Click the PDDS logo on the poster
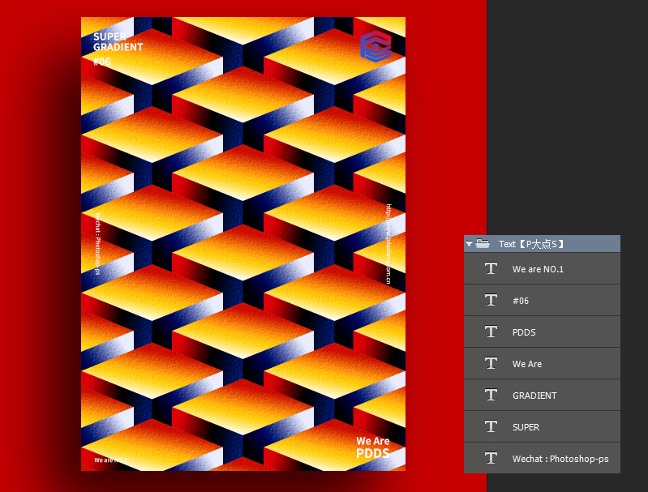The image size is (648, 492). click(375, 46)
